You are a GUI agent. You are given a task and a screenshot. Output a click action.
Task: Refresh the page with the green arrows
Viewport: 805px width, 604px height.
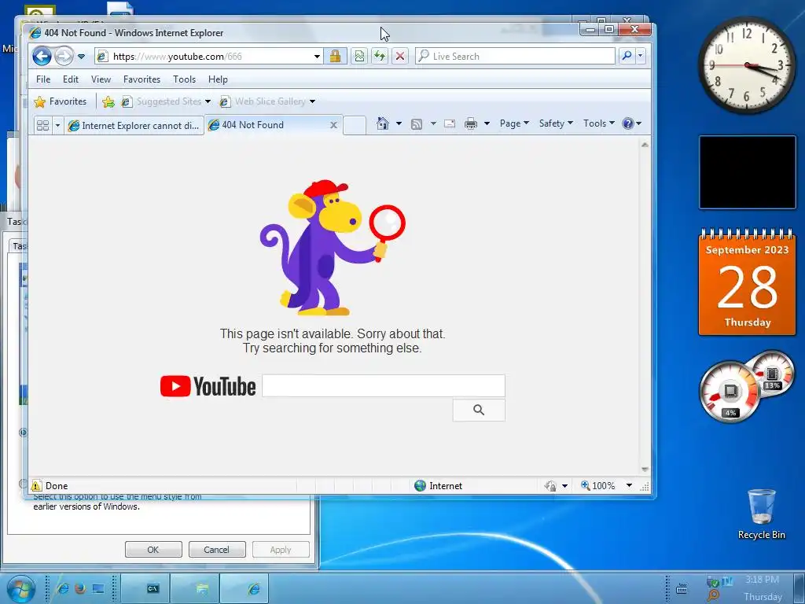coord(380,56)
